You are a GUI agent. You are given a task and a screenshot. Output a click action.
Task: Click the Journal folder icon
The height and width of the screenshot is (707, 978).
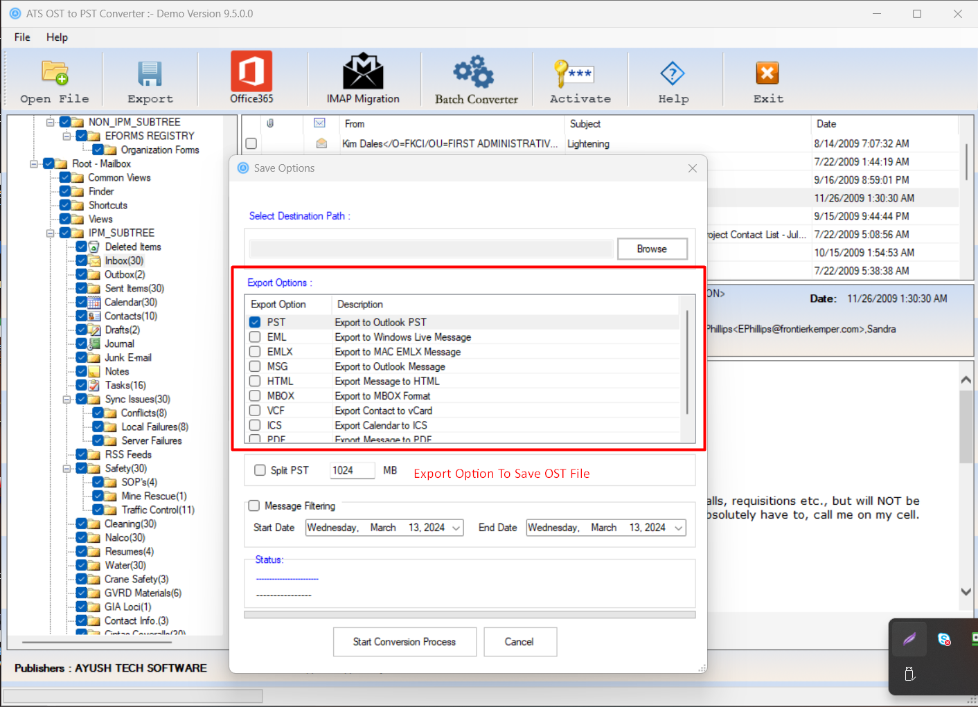(x=94, y=344)
